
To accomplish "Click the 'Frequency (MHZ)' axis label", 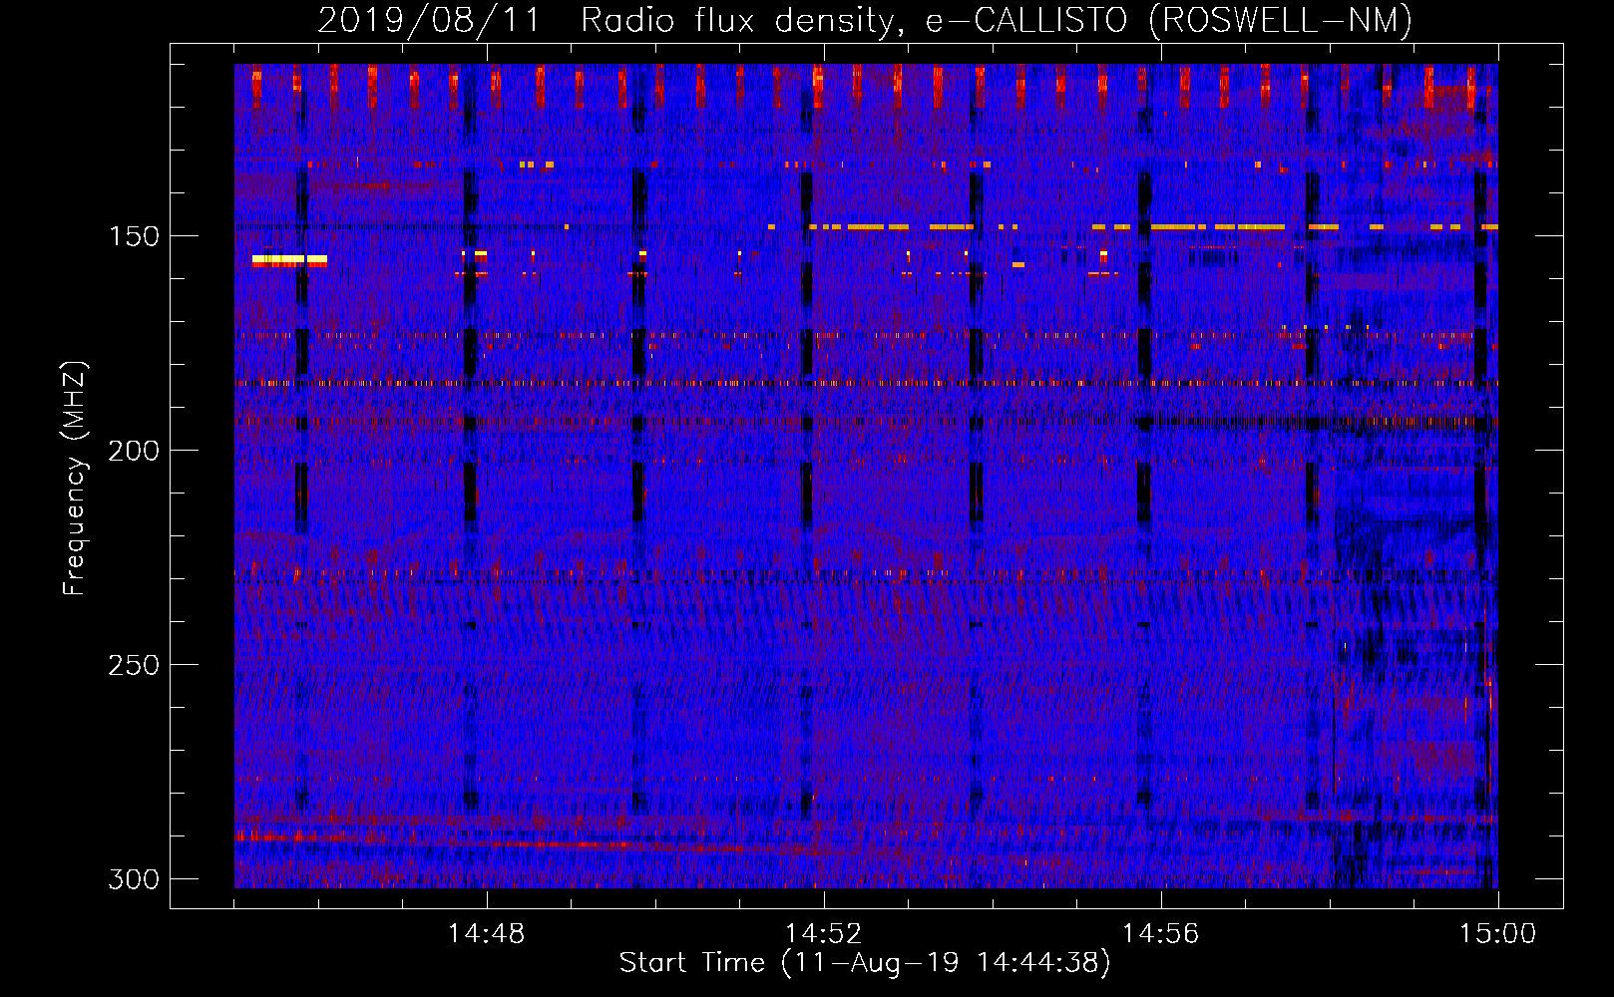I will click(x=75, y=479).
